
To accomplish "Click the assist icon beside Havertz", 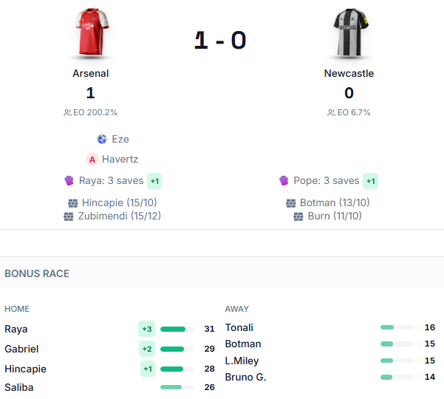I will (92, 159).
